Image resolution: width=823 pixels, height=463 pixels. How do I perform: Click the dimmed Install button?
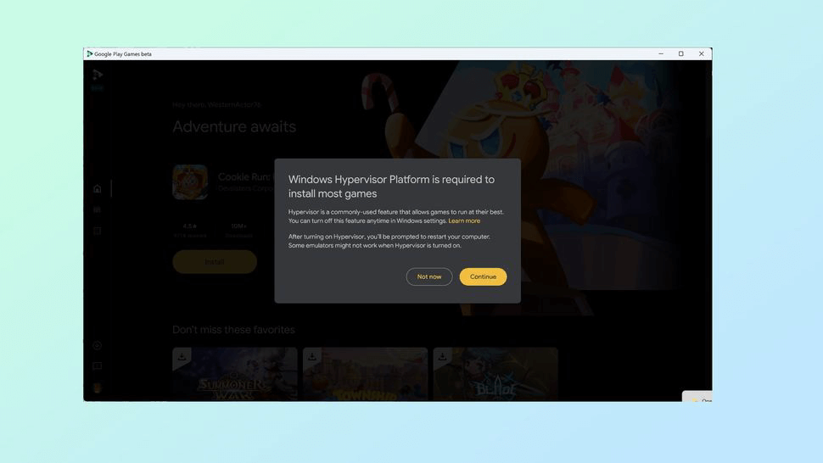click(215, 262)
